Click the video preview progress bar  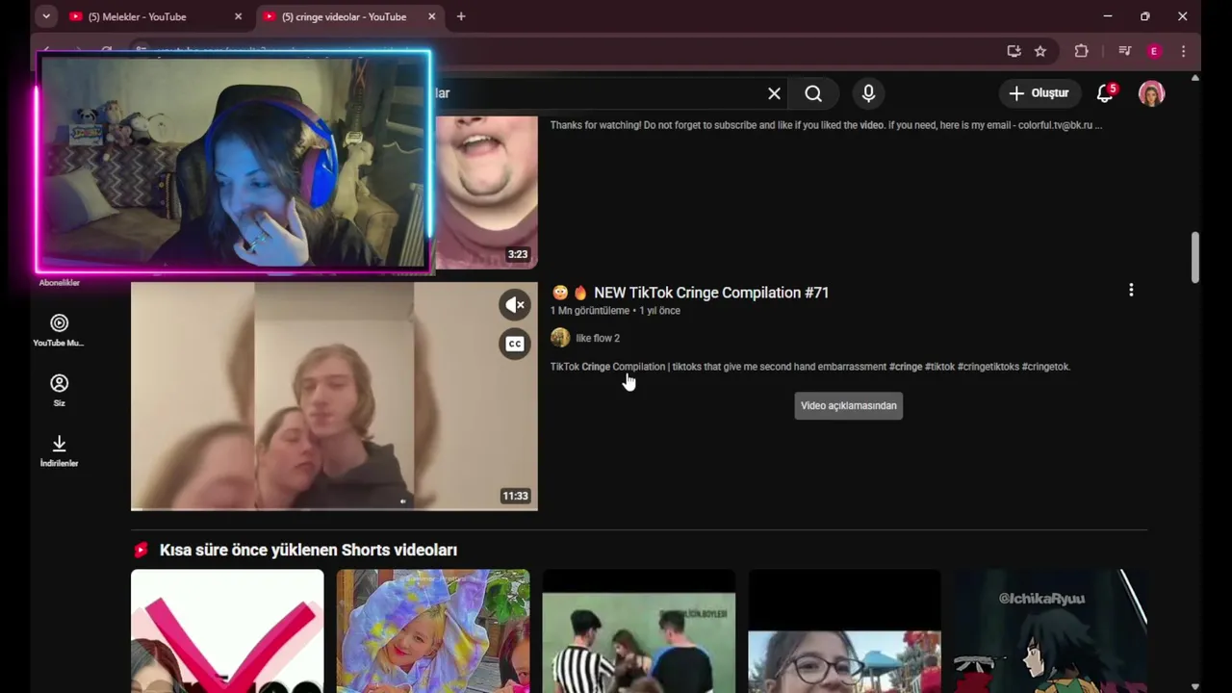click(334, 508)
